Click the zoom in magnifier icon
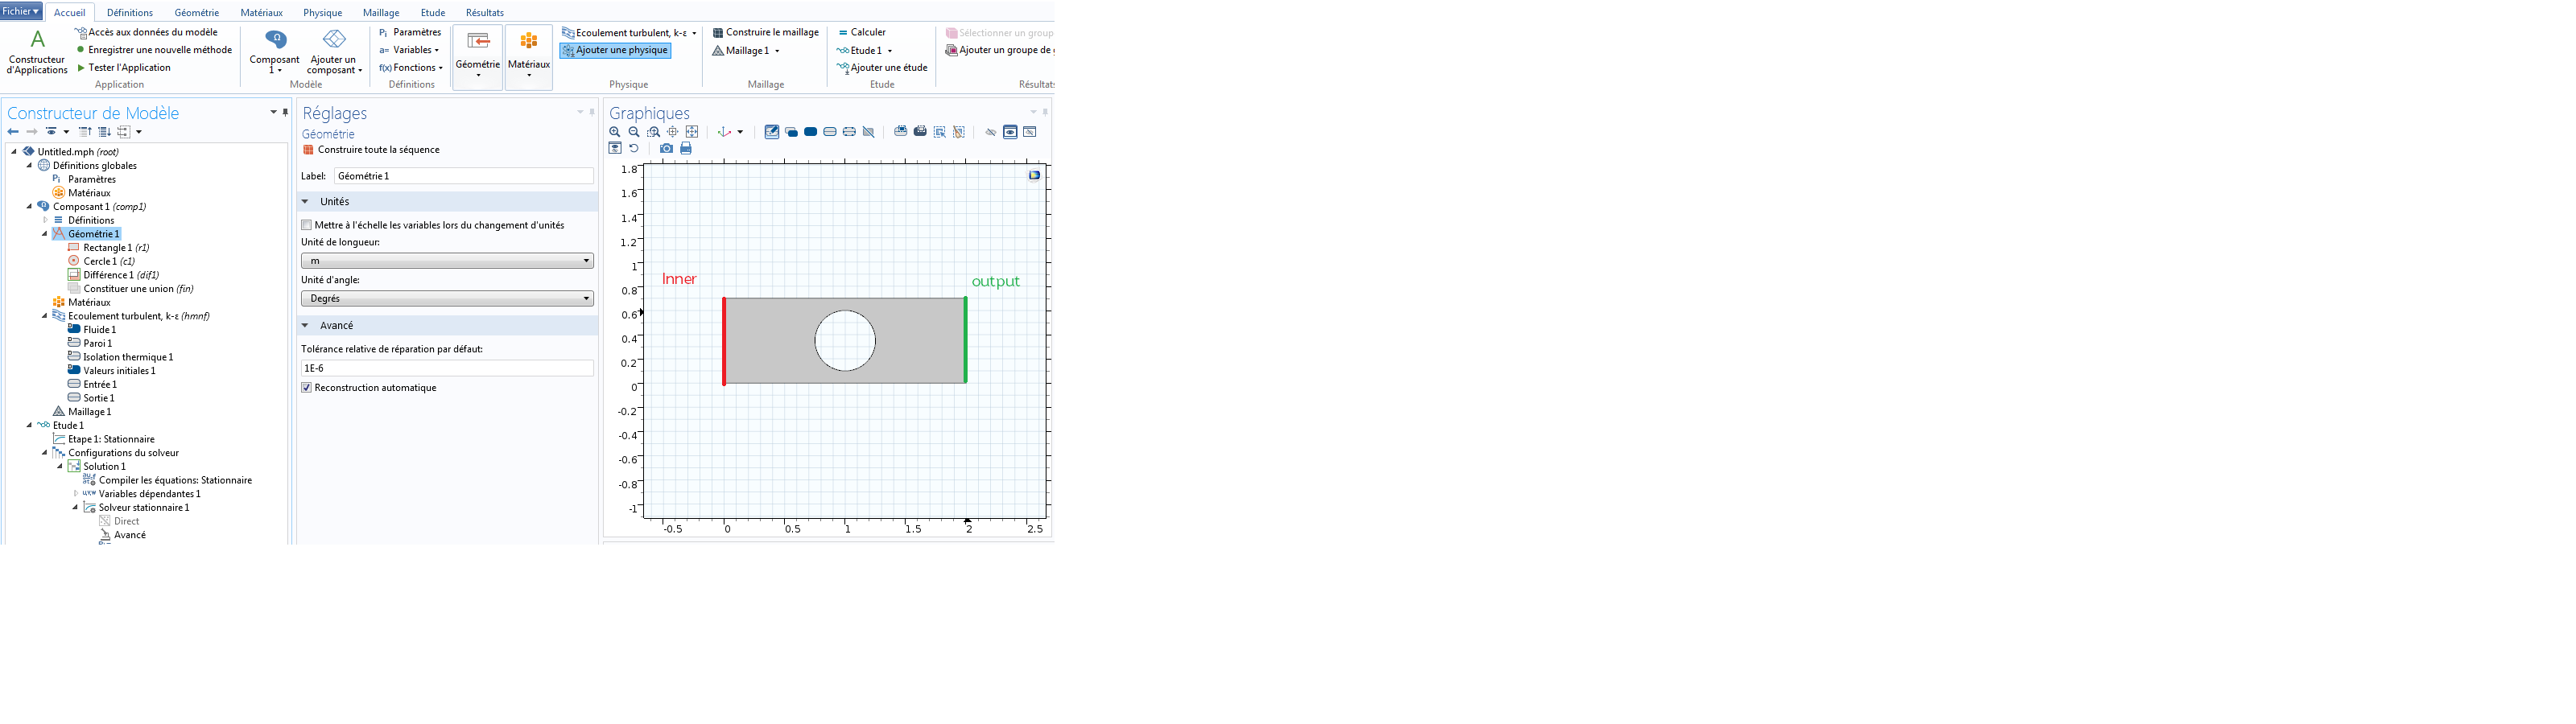Image resolution: width=2576 pixels, height=724 pixels. pos(615,132)
